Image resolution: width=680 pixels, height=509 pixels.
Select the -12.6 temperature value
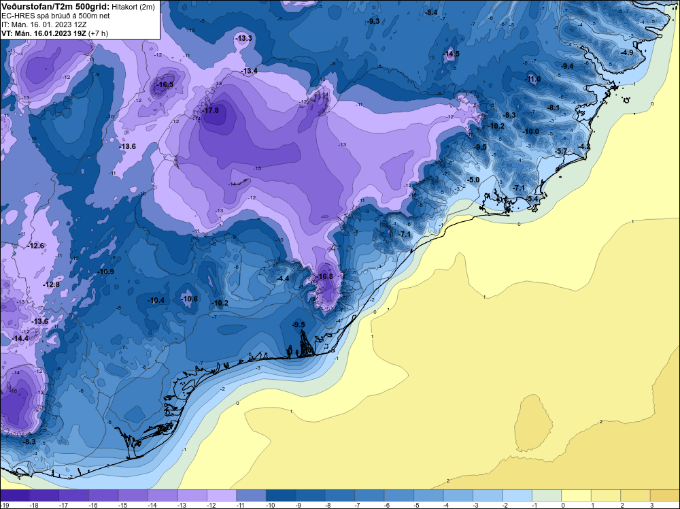click(36, 246)
